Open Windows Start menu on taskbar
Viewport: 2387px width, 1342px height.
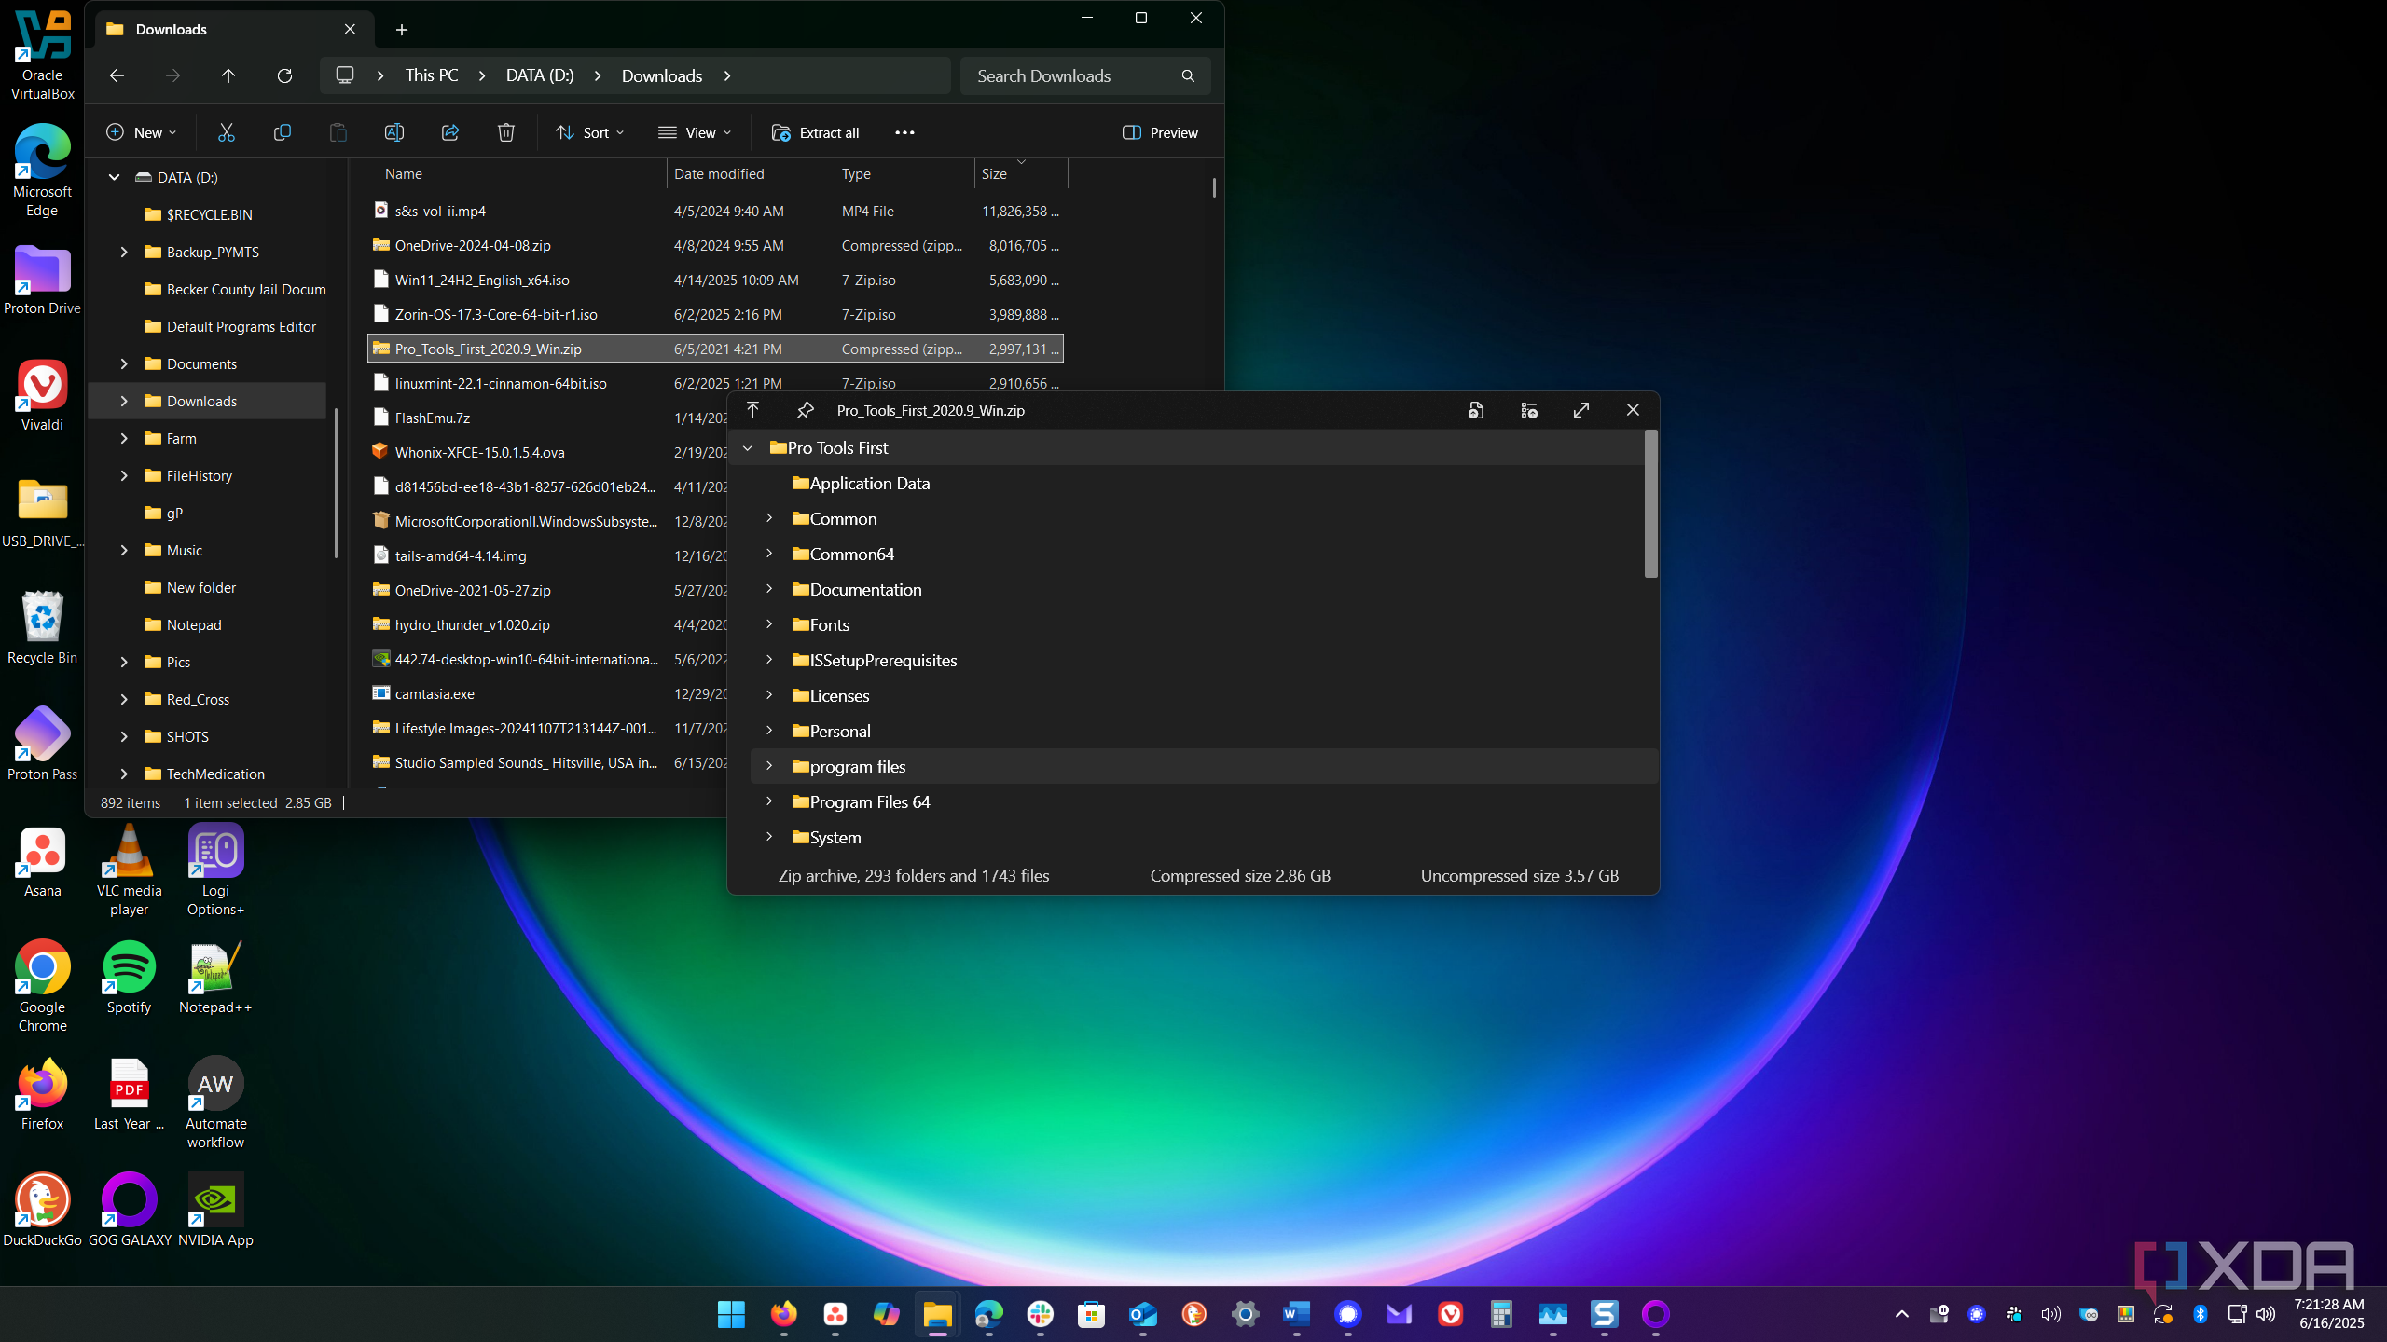732,1314
